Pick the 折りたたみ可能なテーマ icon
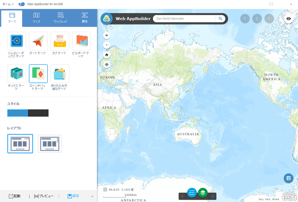 (60, 74)
